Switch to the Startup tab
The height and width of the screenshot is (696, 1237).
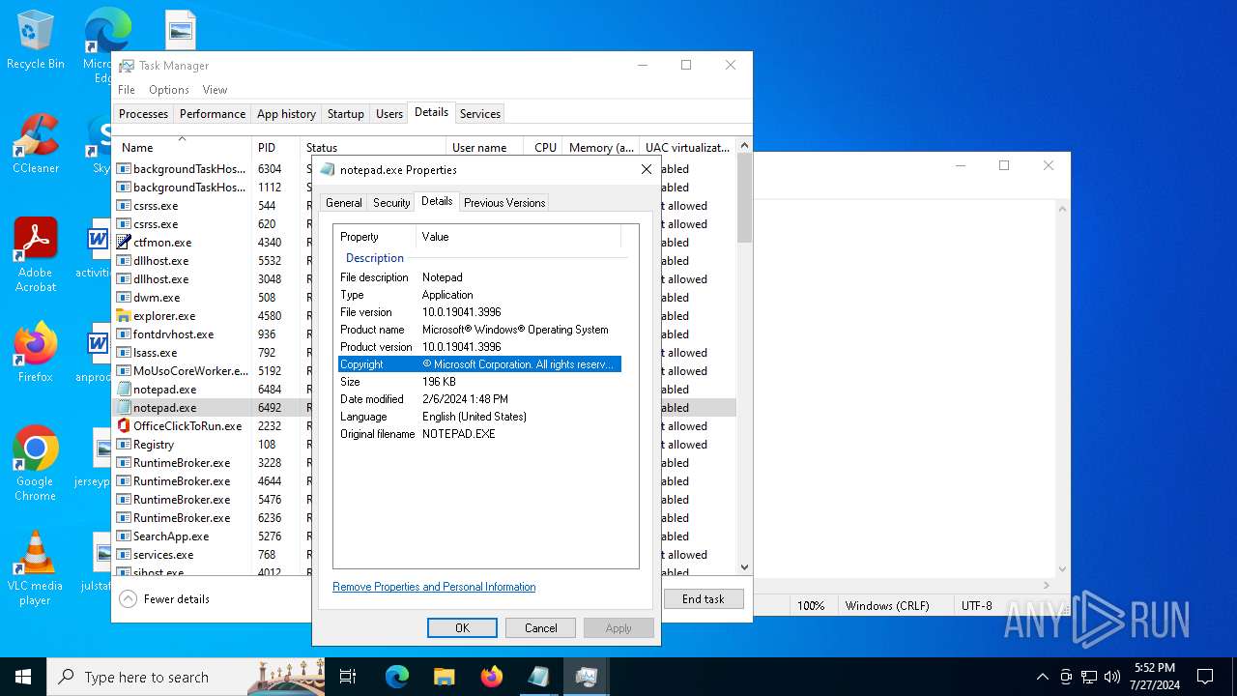(345, 114)
